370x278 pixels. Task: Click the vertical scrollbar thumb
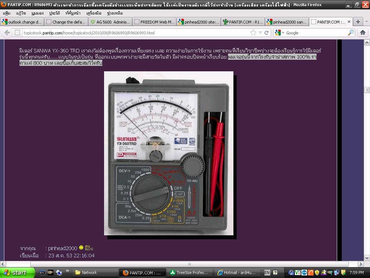coord(367,90)
